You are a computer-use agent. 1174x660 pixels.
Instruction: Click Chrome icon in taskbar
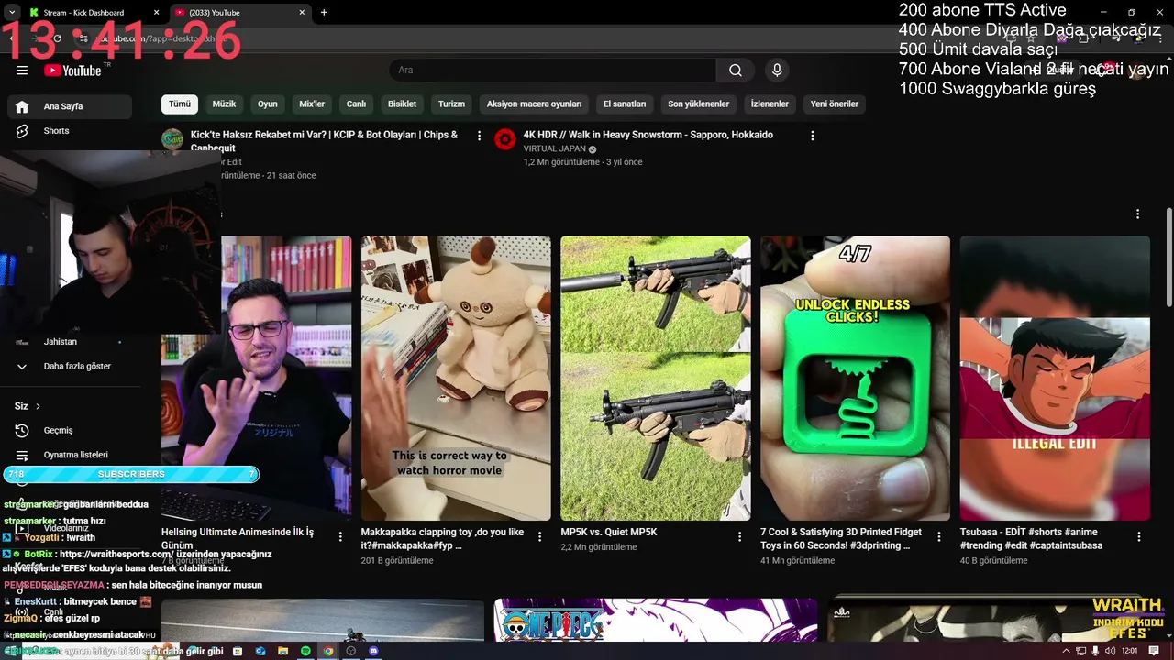(x=328, y=651)
